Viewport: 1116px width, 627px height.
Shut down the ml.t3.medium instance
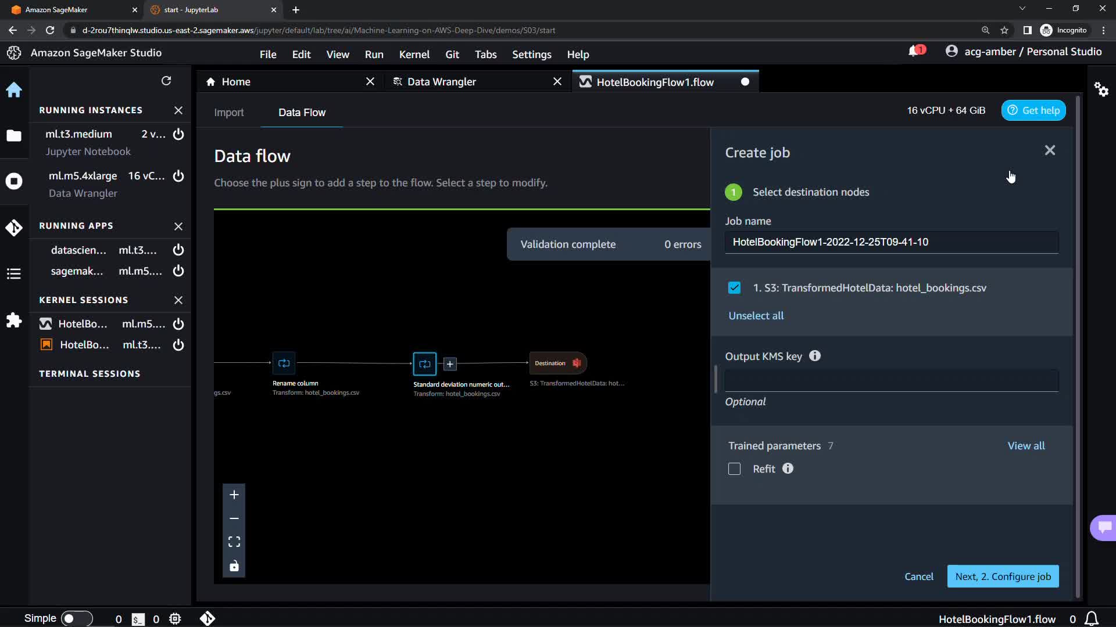point(178,134)
